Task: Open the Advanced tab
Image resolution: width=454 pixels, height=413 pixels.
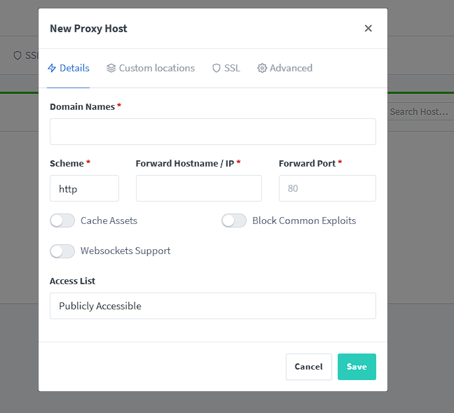Action: [x=291, y=69]
